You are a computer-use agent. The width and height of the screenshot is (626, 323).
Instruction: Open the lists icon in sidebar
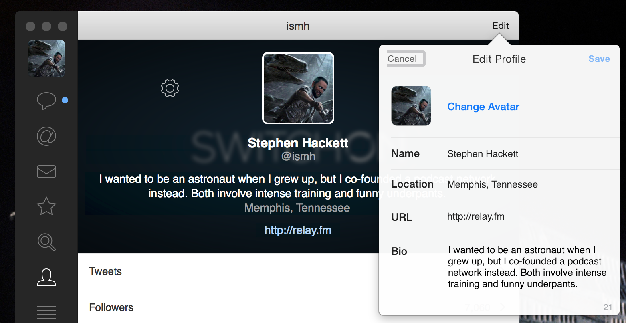46,313
